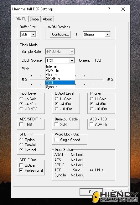Click the Sync In No Lock status row
The height and width of the screenshot is (205, 140).
[69, 175]
